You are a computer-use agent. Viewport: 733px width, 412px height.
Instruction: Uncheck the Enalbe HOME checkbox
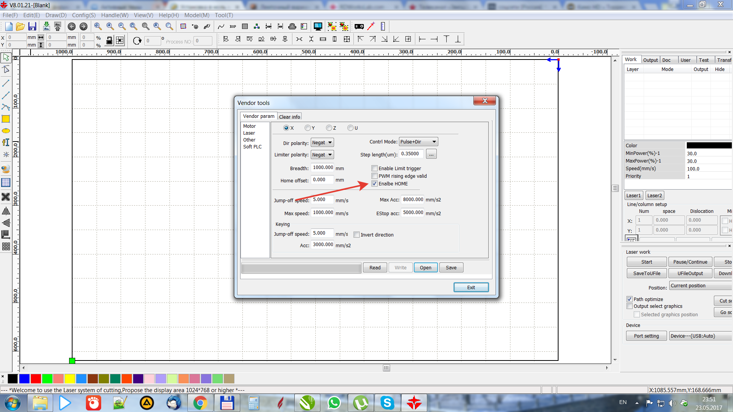[375, 184]
